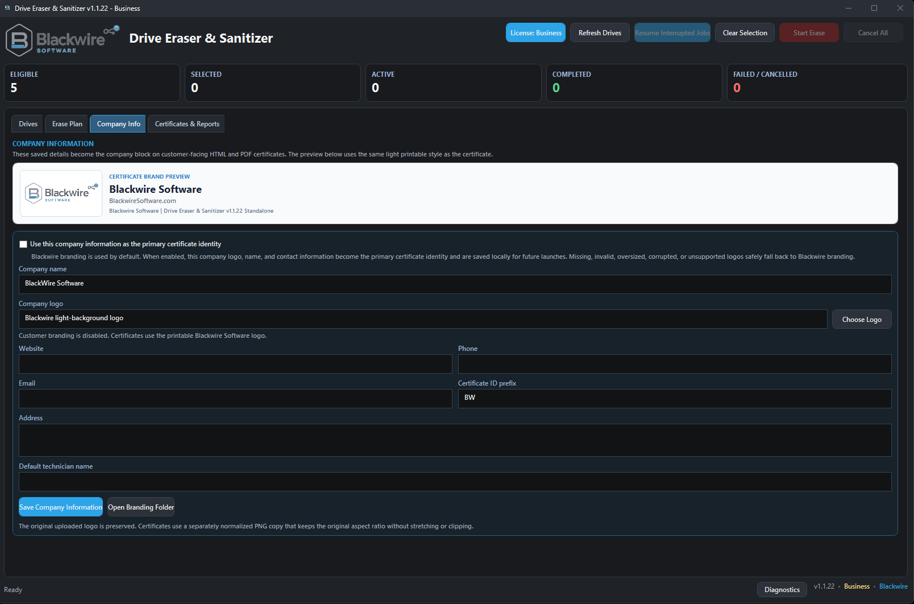
Task: Click the Business edition label in footer
Action: pyautogui.click(x=857, y=586)
